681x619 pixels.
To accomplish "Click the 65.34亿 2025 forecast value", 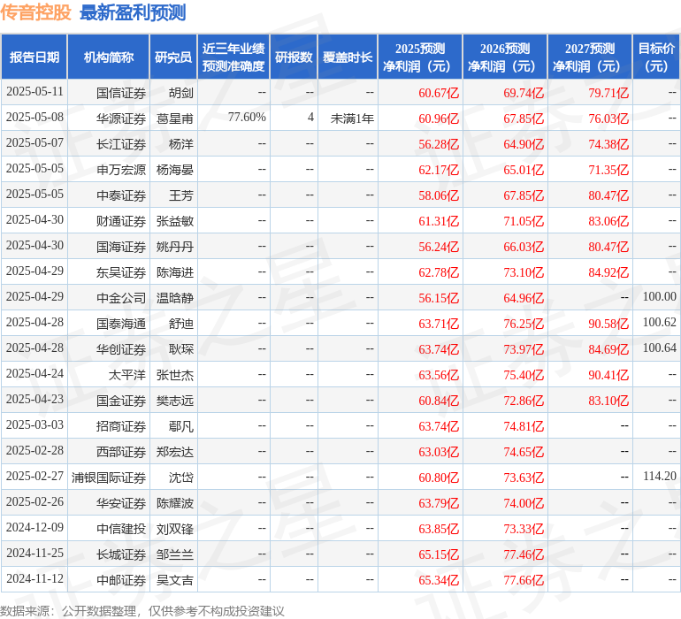I will pos(439,580).
